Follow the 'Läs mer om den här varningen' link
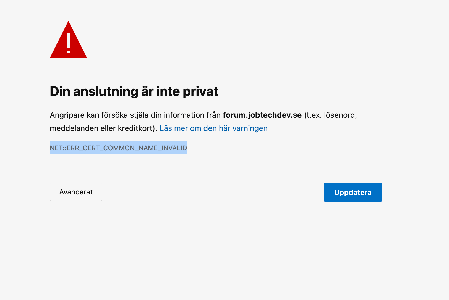Viewport: 449px width, 300px height. [x=213, y=128]
